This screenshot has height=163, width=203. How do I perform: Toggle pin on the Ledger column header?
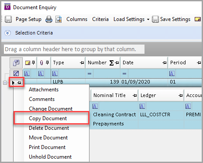tap(181, 96)
